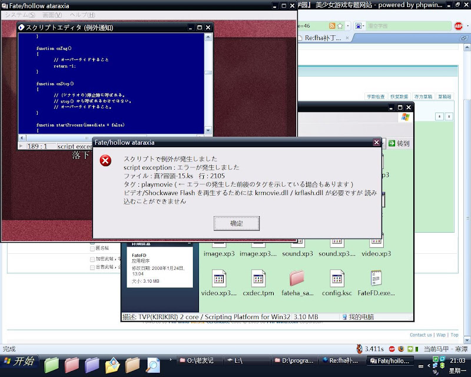Select the FateFD.exe... notepad file icon

(376, 278)
